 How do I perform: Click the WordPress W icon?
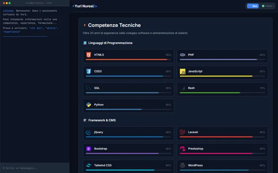tap(182, 165)
